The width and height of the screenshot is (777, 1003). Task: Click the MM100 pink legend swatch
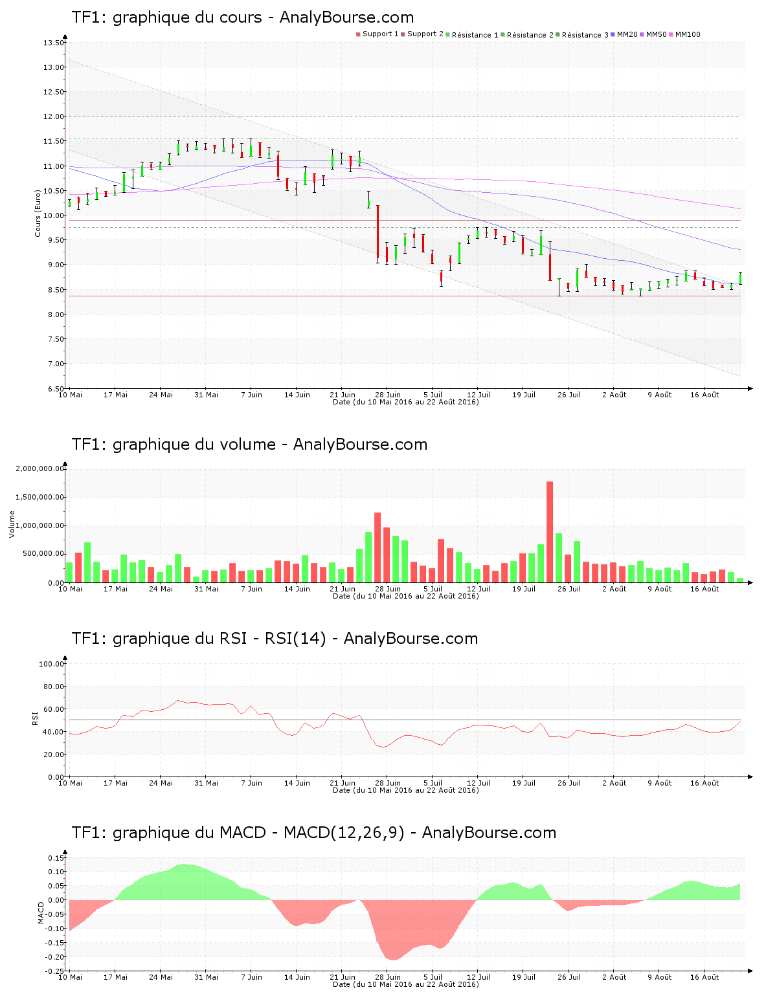[671, 34]
